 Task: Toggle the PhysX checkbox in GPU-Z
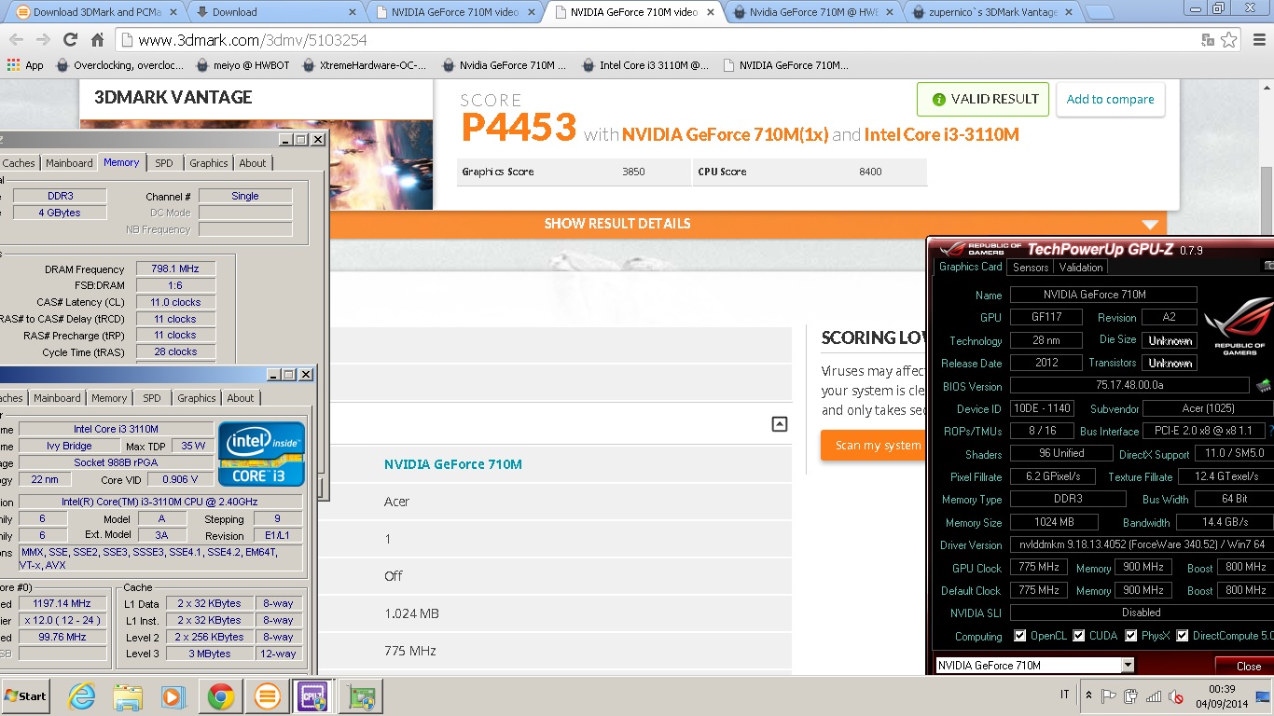tap(1131, 636)
